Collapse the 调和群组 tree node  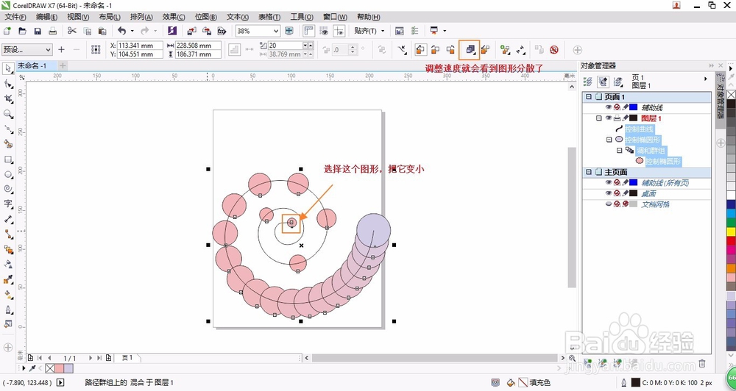click(x=619, y=151)
